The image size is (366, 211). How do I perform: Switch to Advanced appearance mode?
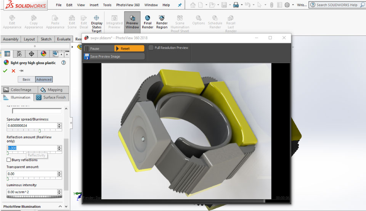[x=44, y=79]
